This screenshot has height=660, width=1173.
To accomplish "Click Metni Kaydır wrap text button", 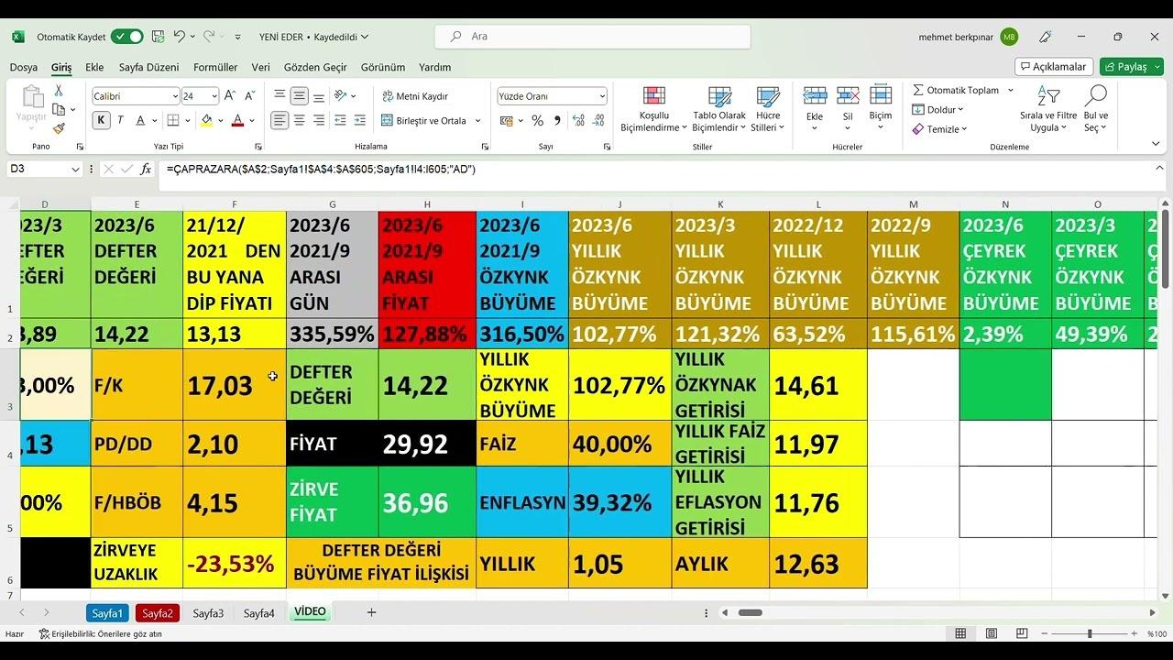I will pos(414,96).
